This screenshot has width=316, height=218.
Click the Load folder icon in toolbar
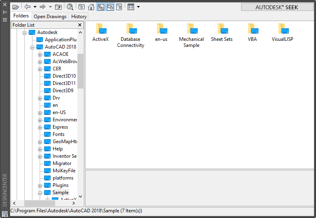coord(16,7)
